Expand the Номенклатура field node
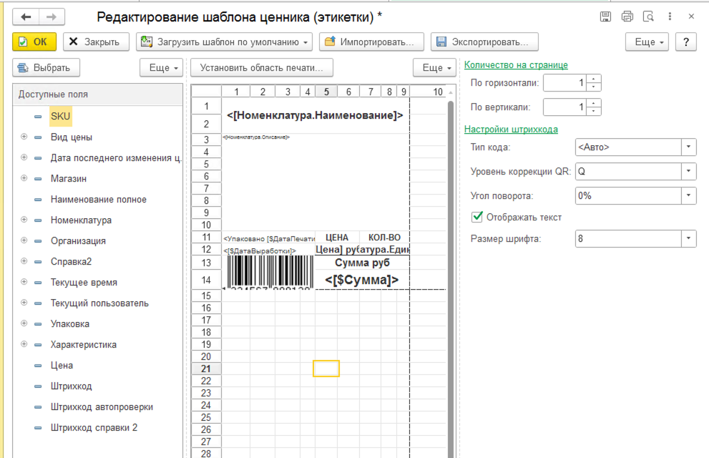This screenshot has height=458, width=709. click(24, 220)
